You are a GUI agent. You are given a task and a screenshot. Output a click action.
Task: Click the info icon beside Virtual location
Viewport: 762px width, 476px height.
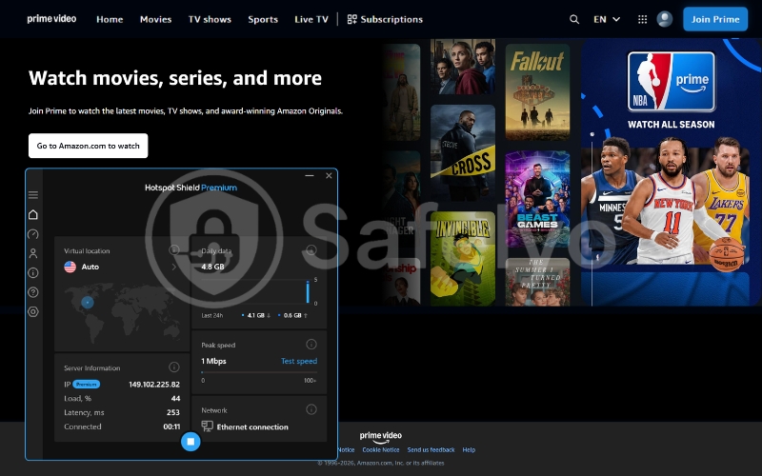(x=174, y=249)
